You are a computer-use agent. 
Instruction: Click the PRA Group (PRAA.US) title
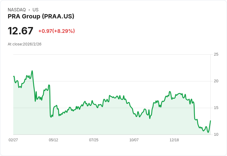[41, 17]
